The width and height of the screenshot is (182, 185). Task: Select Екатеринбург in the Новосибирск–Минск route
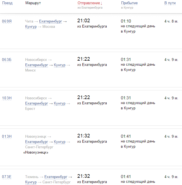(37, 65)
